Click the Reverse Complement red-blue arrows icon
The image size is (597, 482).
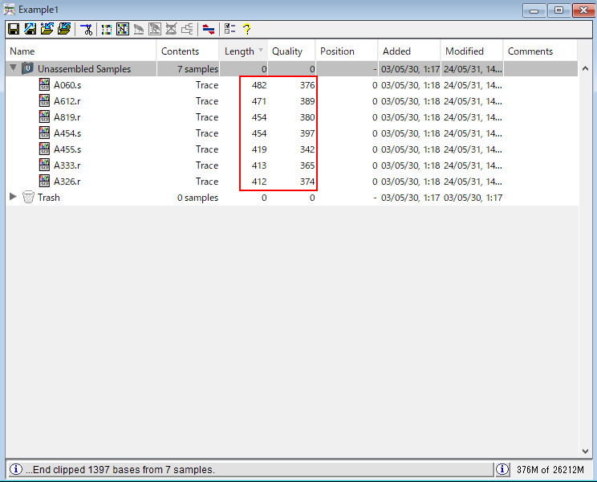[209, 30]
